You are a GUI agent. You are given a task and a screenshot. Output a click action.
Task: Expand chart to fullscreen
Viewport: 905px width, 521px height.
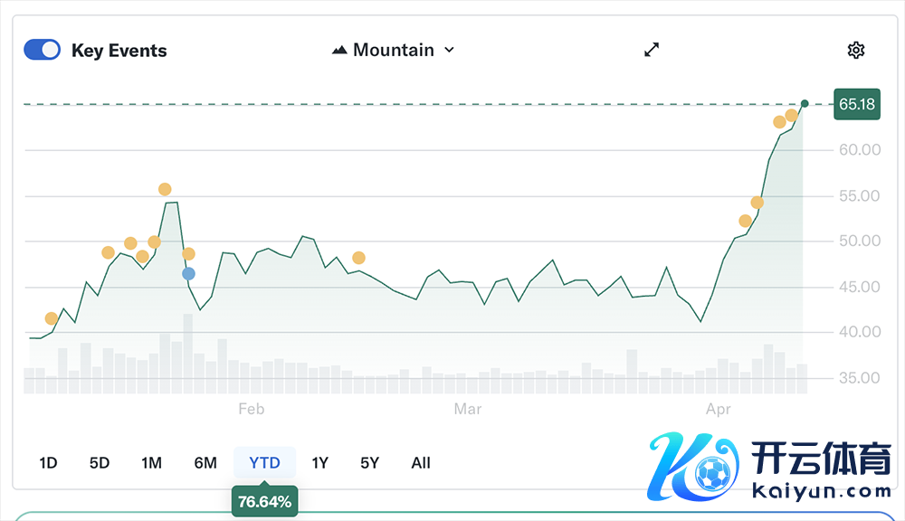tap(652, 50)
